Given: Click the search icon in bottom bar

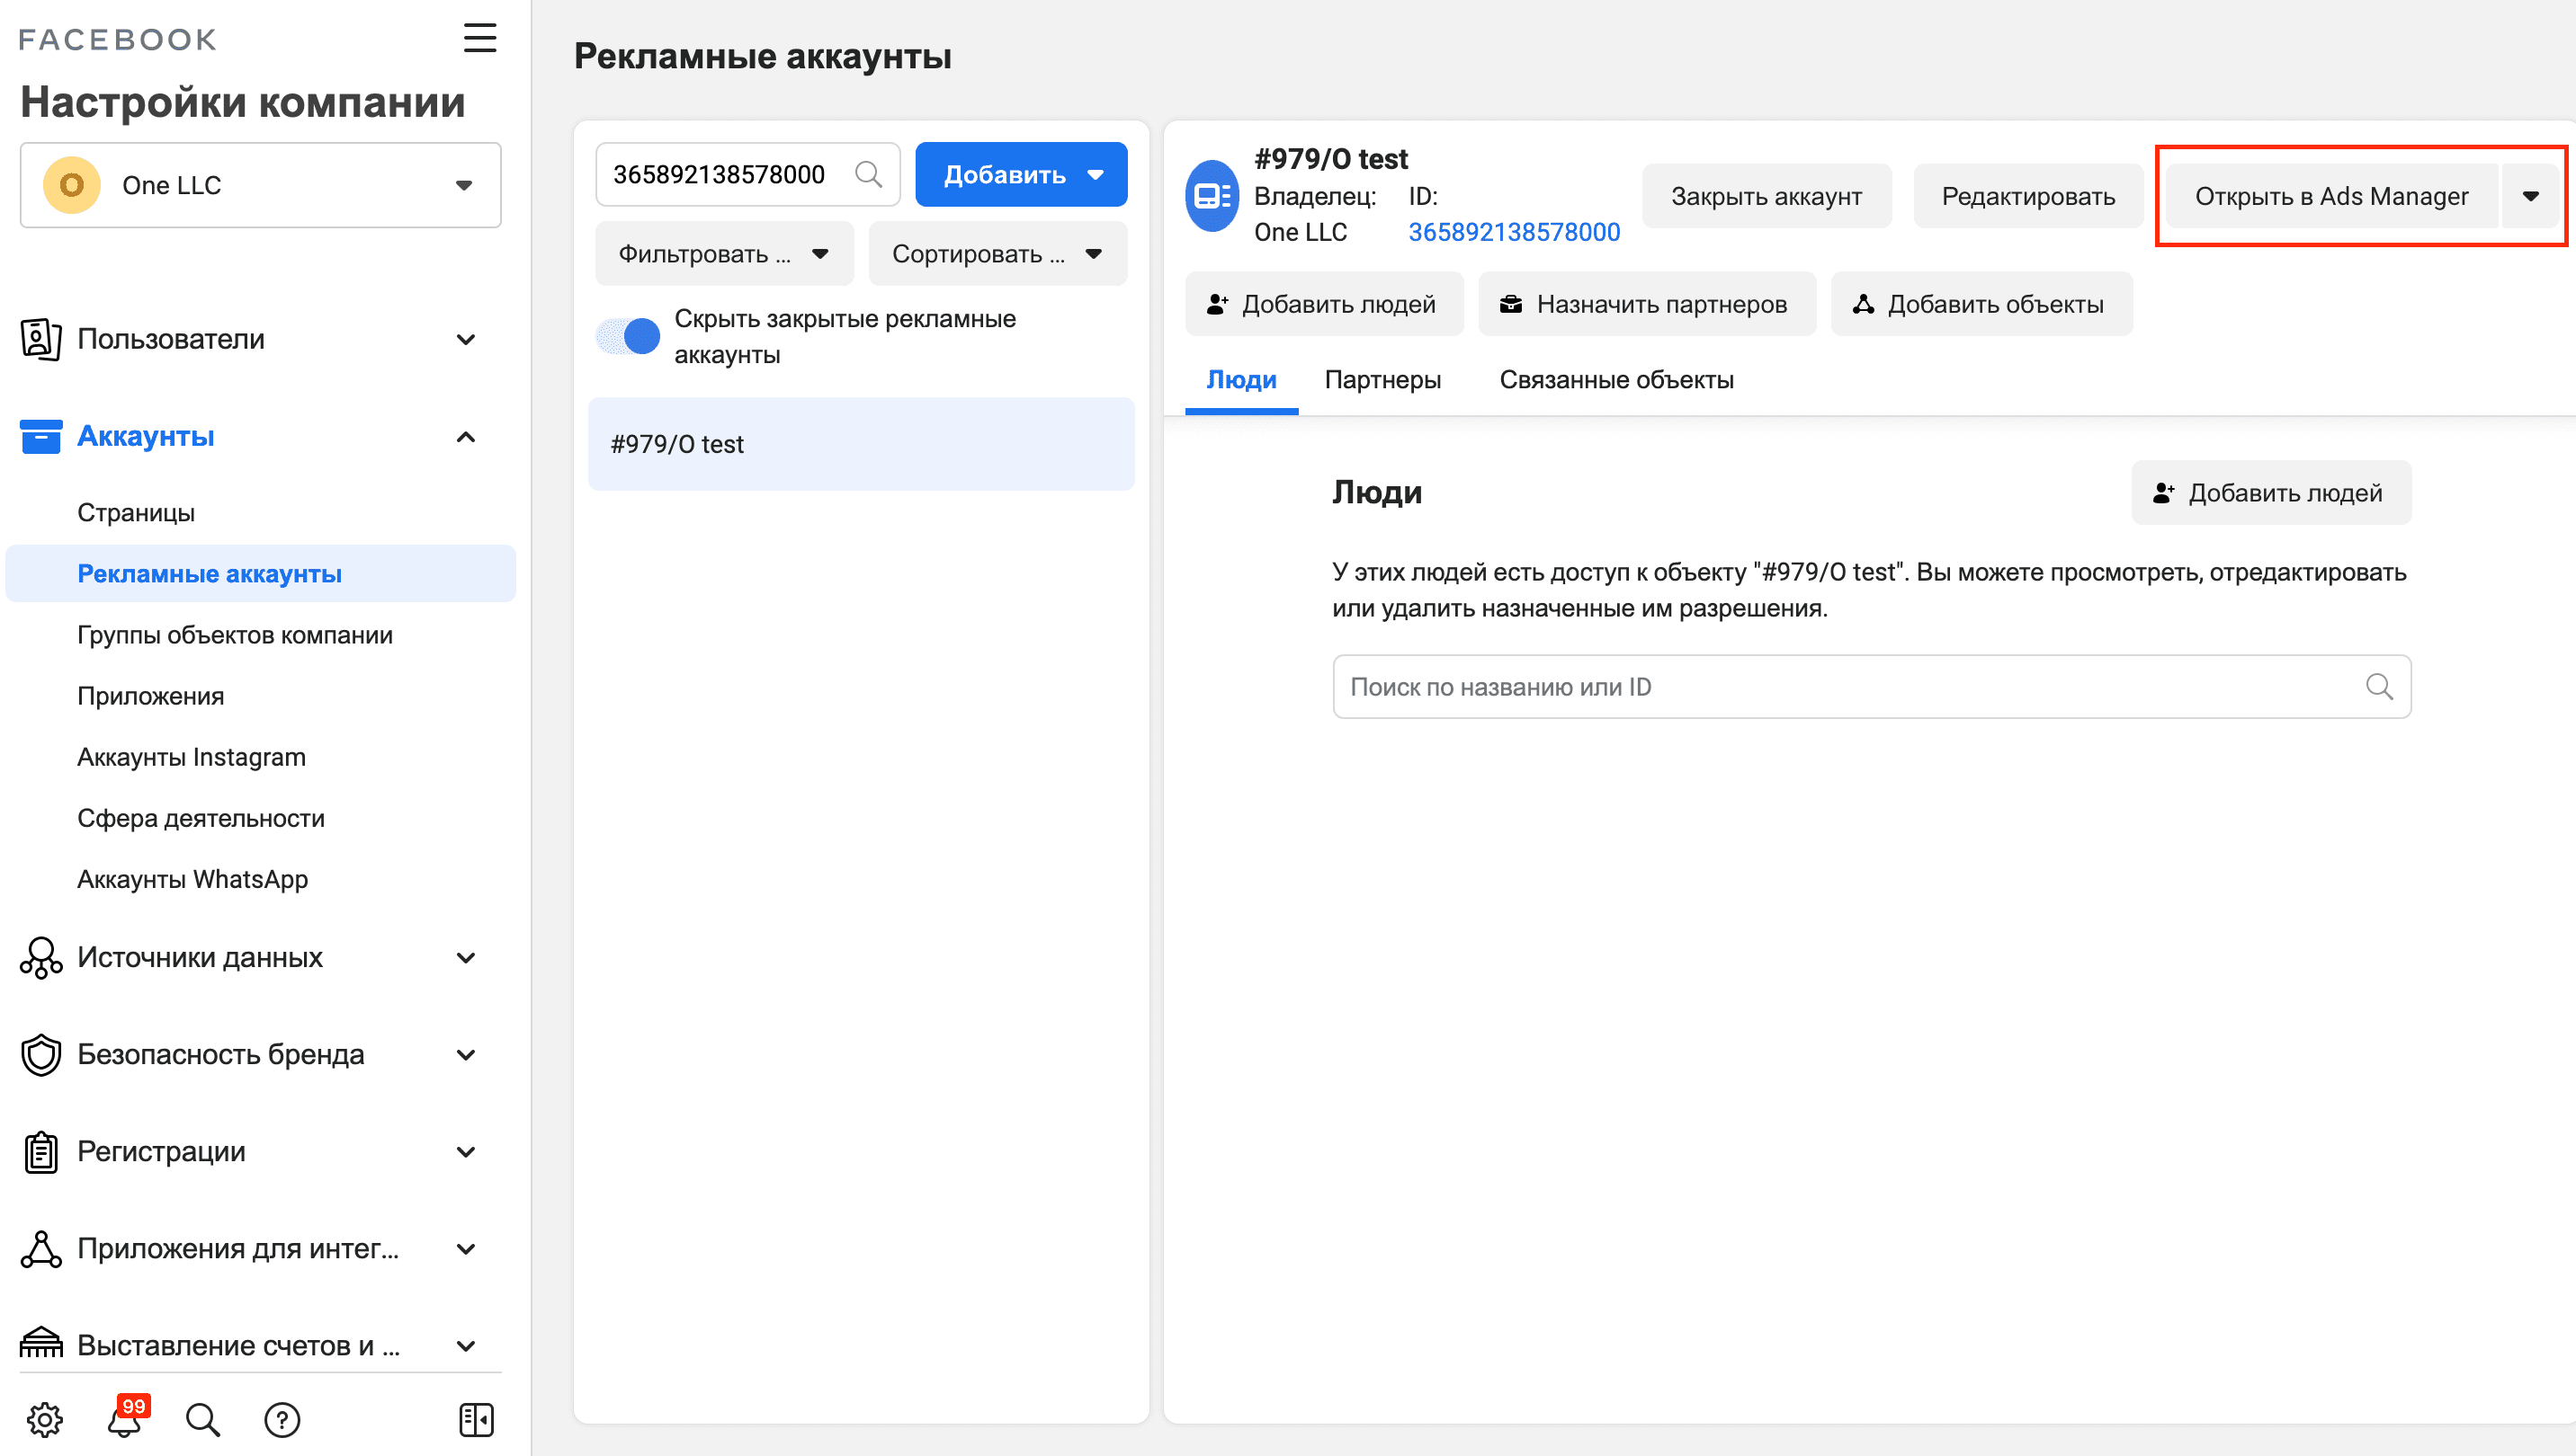Looking at the screenshot, I should click(203, 1419).
